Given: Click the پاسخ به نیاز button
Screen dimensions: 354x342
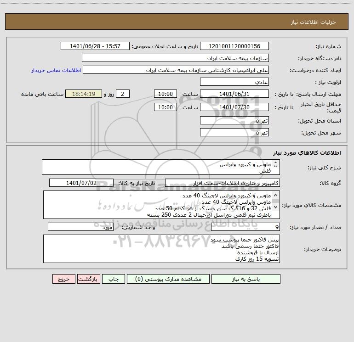Looking at the screenshot, I should pos(246,279).
